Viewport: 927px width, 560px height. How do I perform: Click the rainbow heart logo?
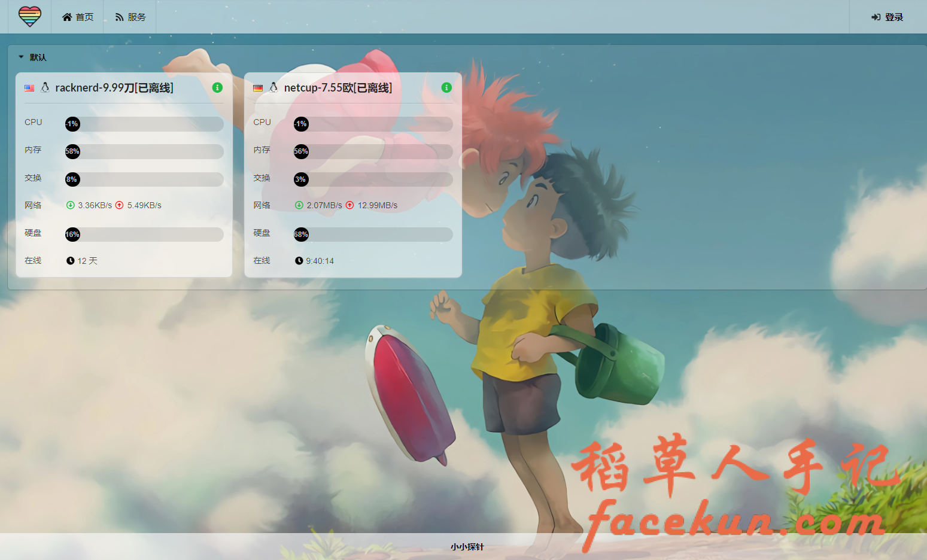point(29,16)
